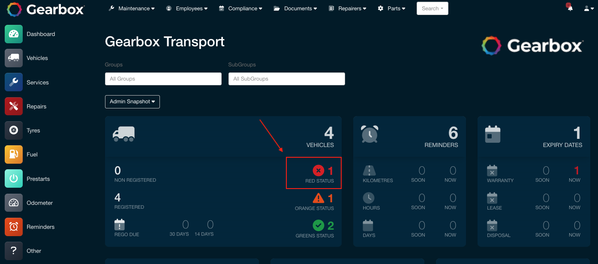Click the Hours Now count

[x=453, y=198]
